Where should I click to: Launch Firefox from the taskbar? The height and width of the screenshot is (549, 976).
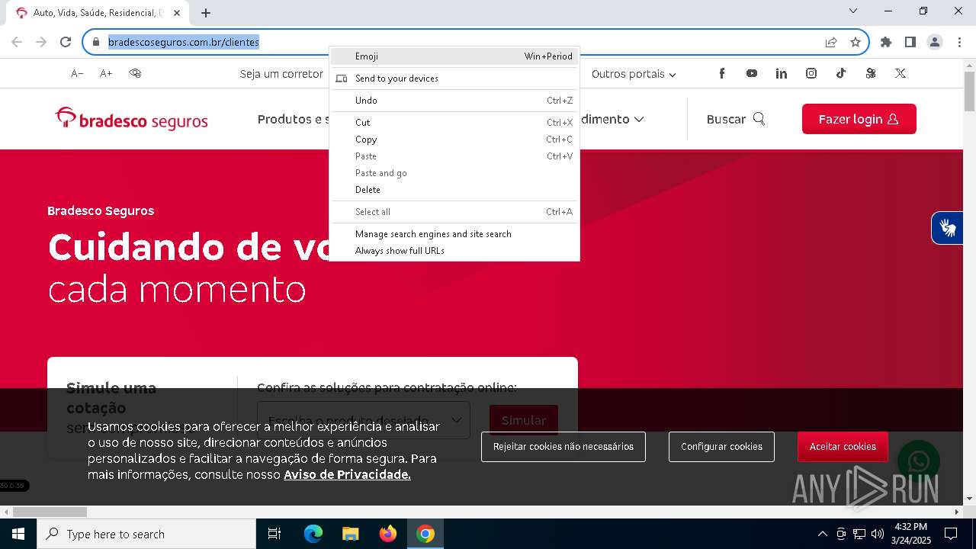point(388,534)
